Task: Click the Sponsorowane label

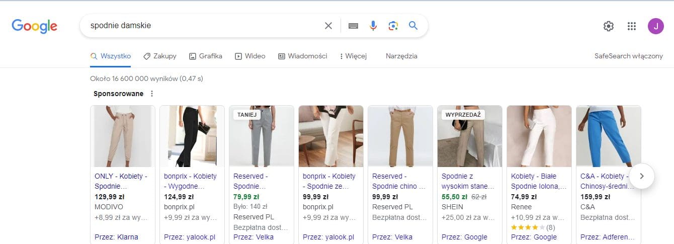Action: coord(118,94)
